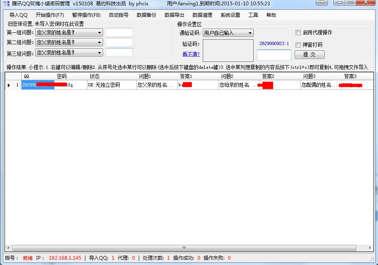The height and width of the screenshot is (265, 378).
Task: Click the 就绪 dial status text
Action: tap(28, 258)
